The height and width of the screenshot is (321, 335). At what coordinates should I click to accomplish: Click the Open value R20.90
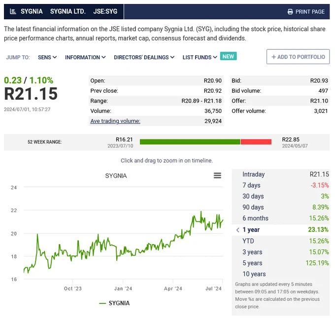click(x=213, y=81)
